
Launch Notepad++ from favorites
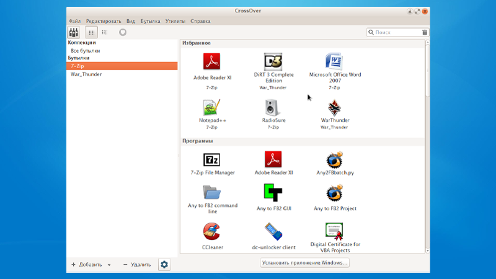point(212,107)
